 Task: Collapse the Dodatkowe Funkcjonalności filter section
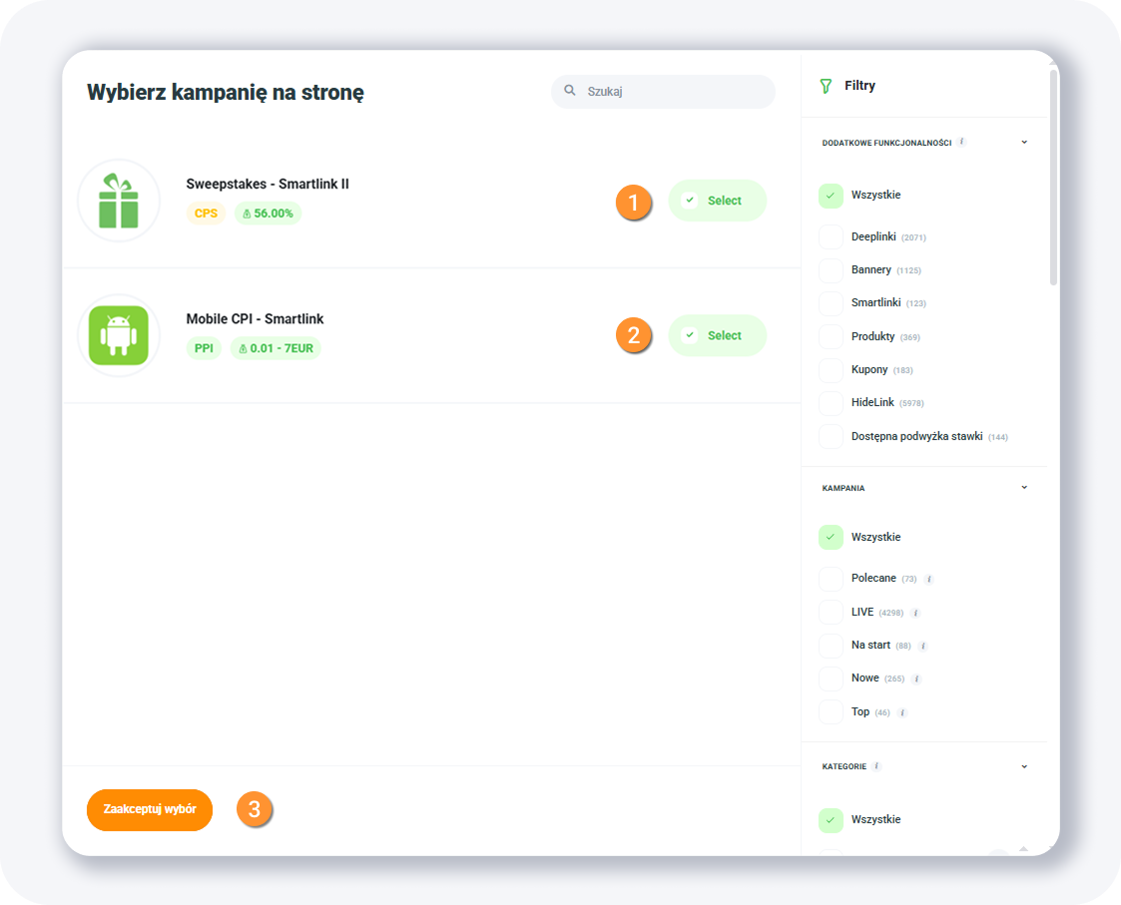pos(1024,143)
